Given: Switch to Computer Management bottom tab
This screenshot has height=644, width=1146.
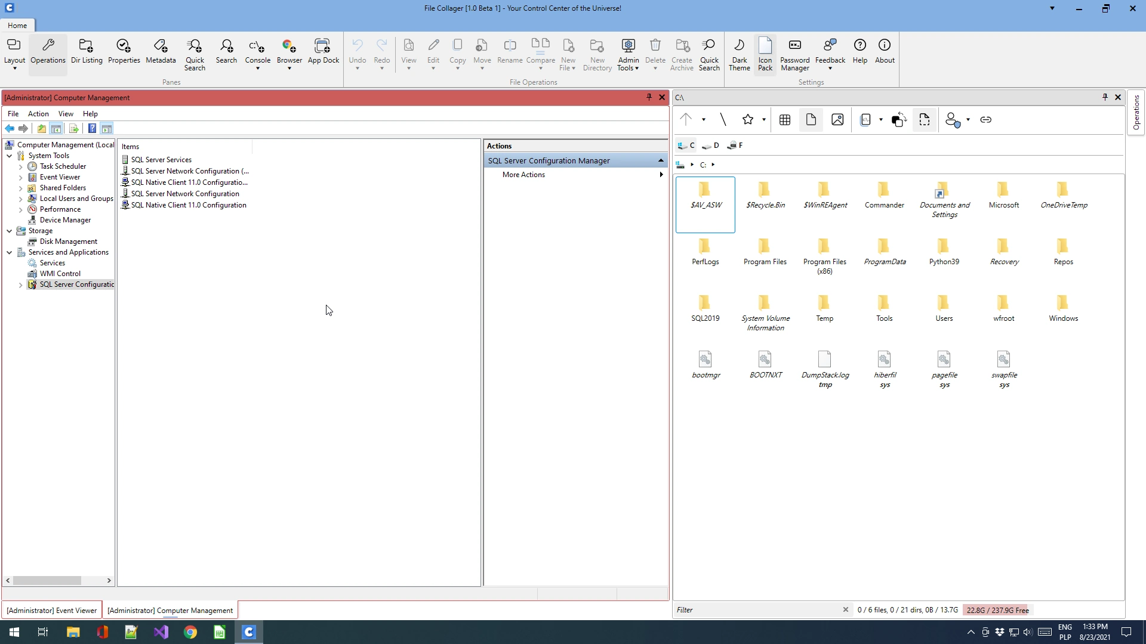Looking at the screenshot, I should point(170,611).
